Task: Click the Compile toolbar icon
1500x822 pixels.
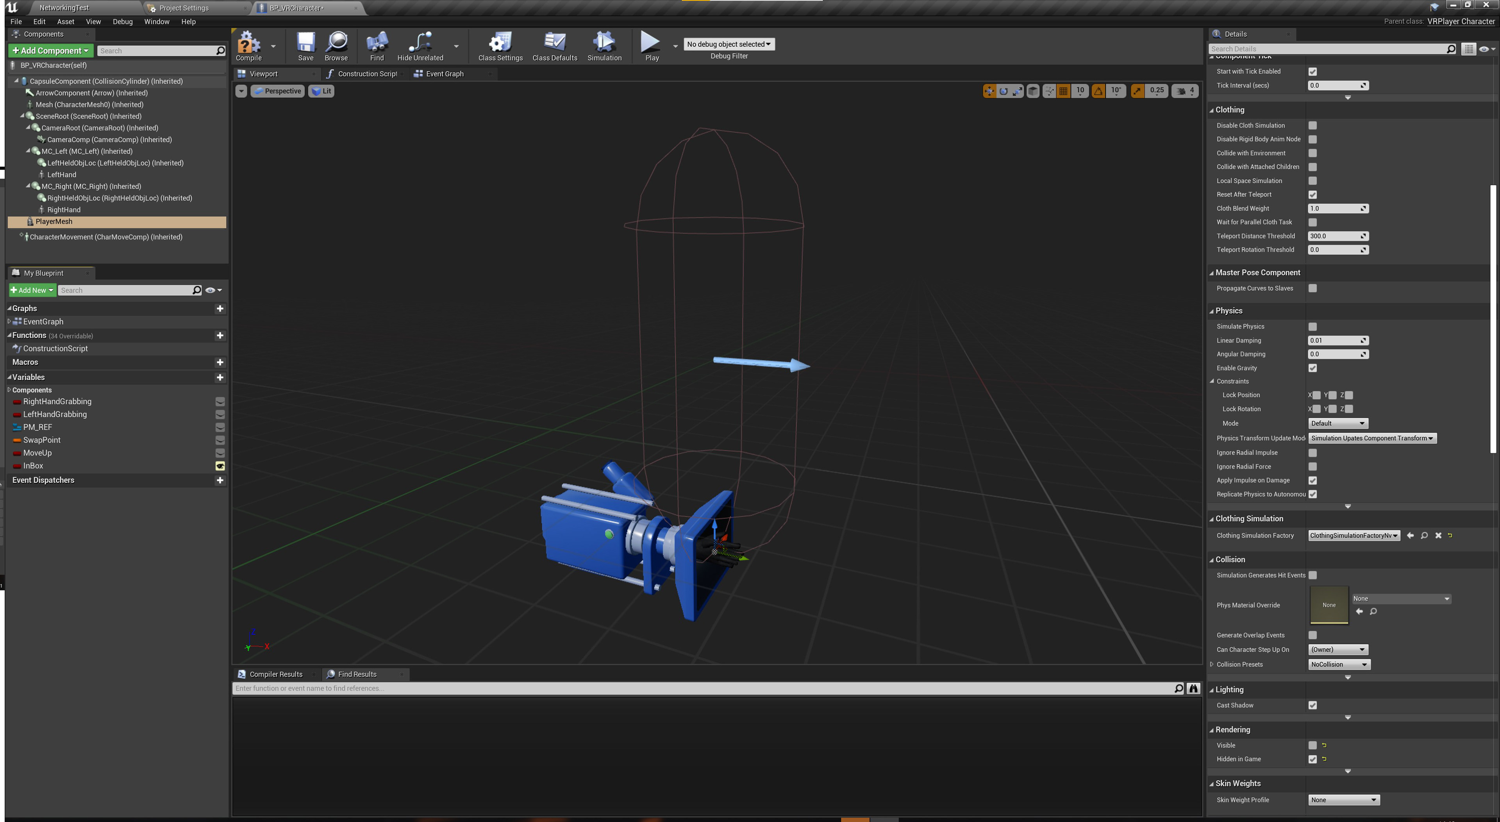Action: point(249,45)
